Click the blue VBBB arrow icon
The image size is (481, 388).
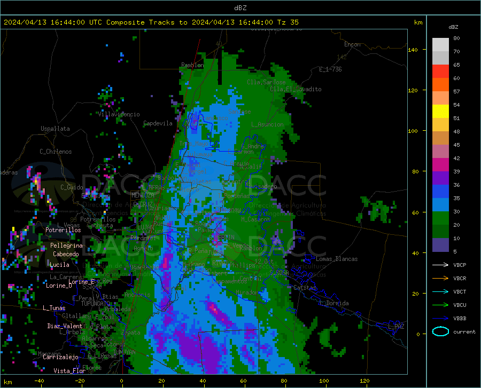click(440, 318)
